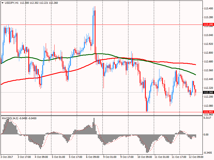This screenshot has width=214, height=160.
Task: Click the MACD(5,34,5) indicator label
Action: 10,118
